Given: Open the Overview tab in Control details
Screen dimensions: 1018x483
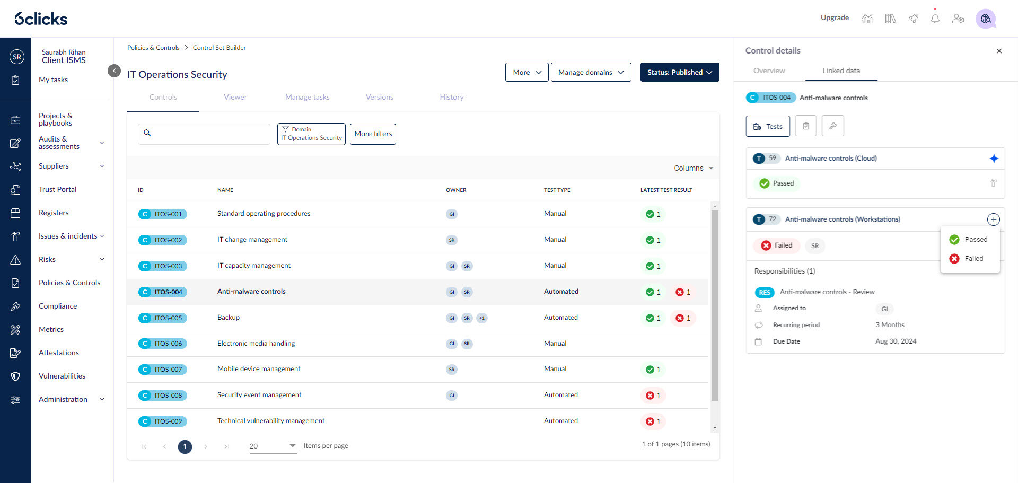Looking at the screenshot, I should click(769, 71).
